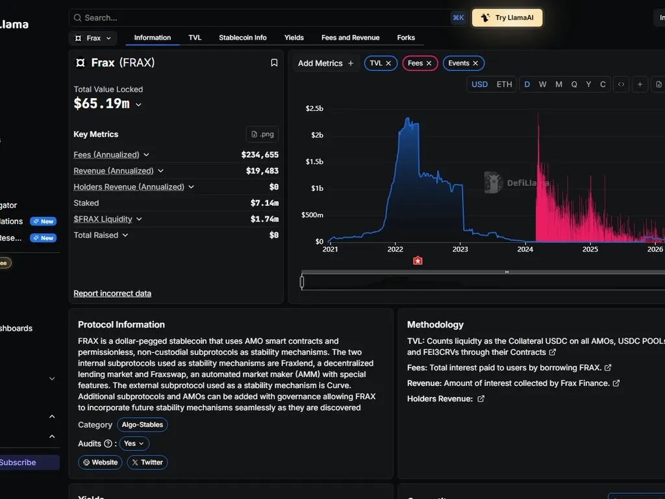
Task: Open the TVL tab
Action: 195,38
